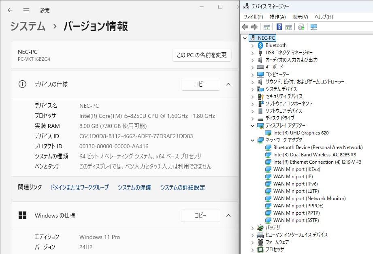The image size is (373, 254).
Task: Select Intel(R) Ethernet Connection (4) I219-V #3
Action: tap(317, 162)
